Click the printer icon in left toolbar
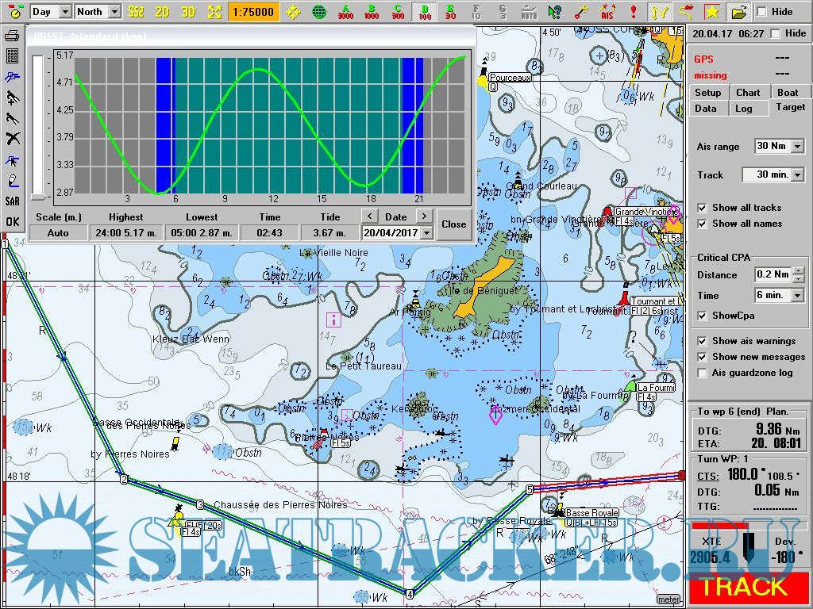The image size is (813, 609). [12, 36]
